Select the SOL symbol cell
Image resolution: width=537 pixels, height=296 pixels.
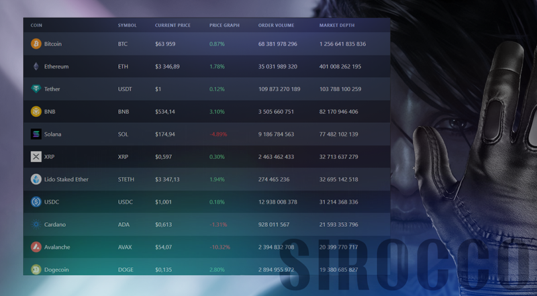123,134
